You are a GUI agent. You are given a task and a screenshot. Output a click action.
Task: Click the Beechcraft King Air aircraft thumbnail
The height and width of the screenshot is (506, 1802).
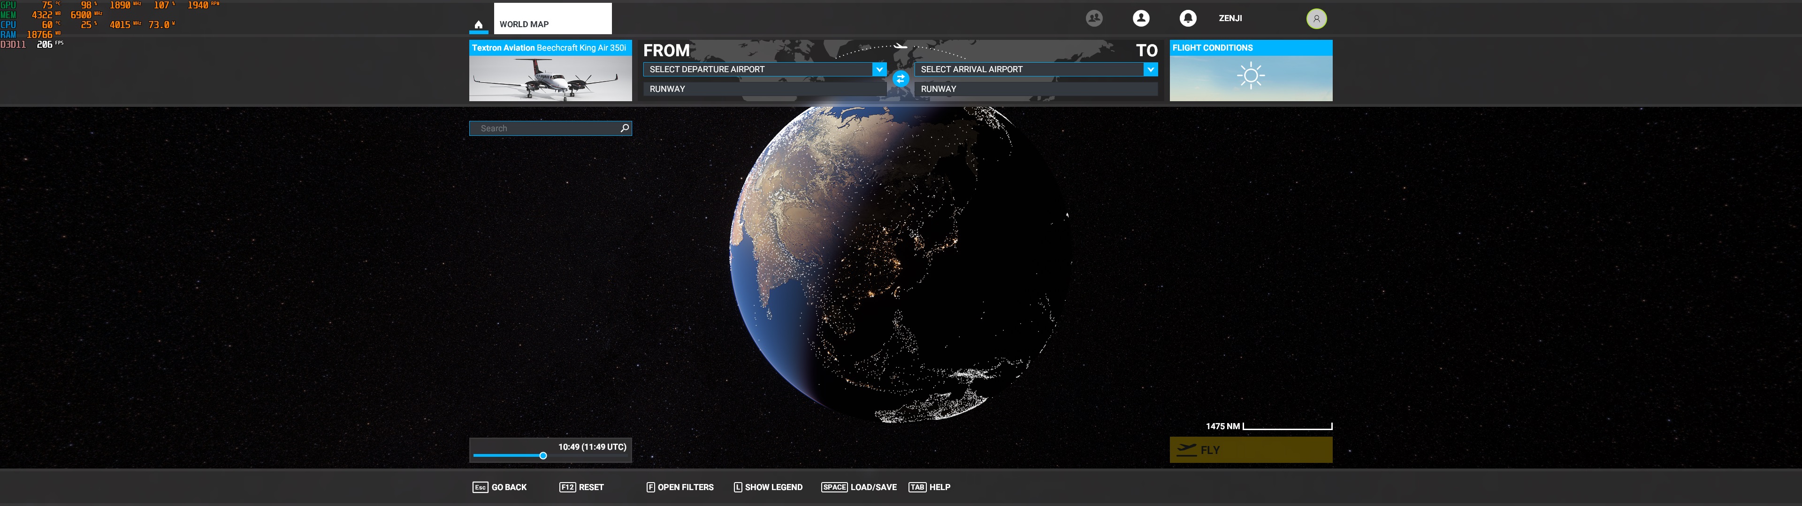tap(550, 78)
